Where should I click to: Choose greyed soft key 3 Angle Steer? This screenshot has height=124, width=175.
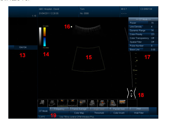99,109
